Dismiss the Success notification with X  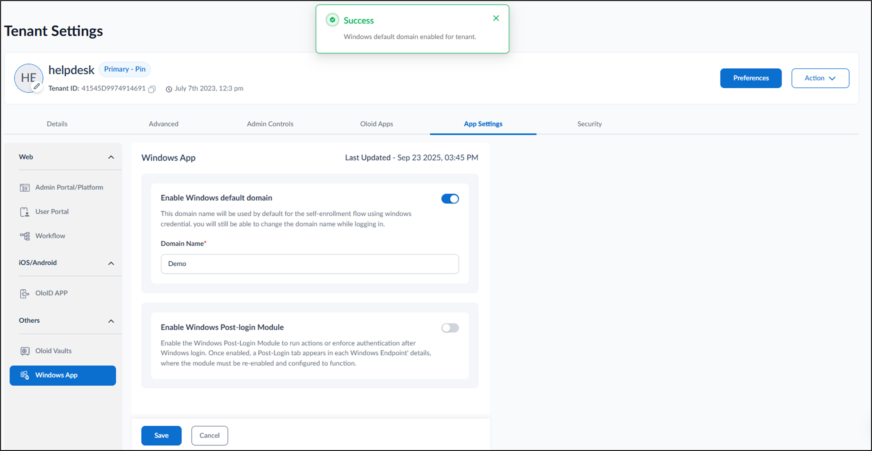[x=496, y=18]
